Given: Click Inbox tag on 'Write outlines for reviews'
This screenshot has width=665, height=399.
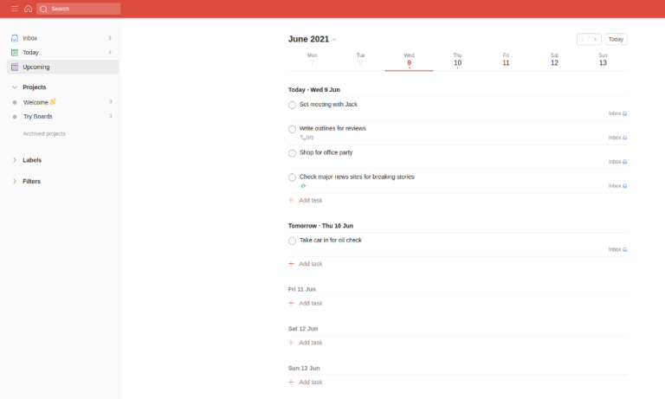Looking at the screenshot, I should point(617,138).
